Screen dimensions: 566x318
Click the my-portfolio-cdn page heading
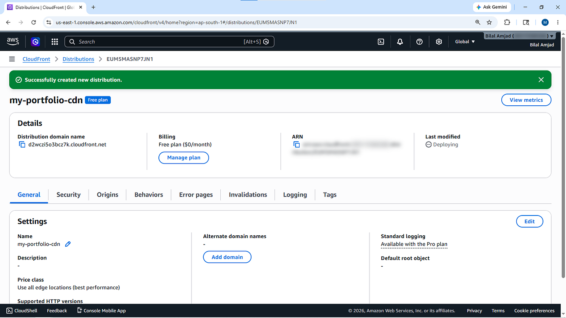point(46,100)
